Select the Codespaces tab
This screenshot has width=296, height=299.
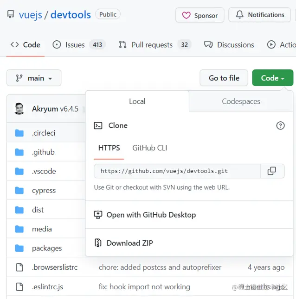tap(241, 101)
